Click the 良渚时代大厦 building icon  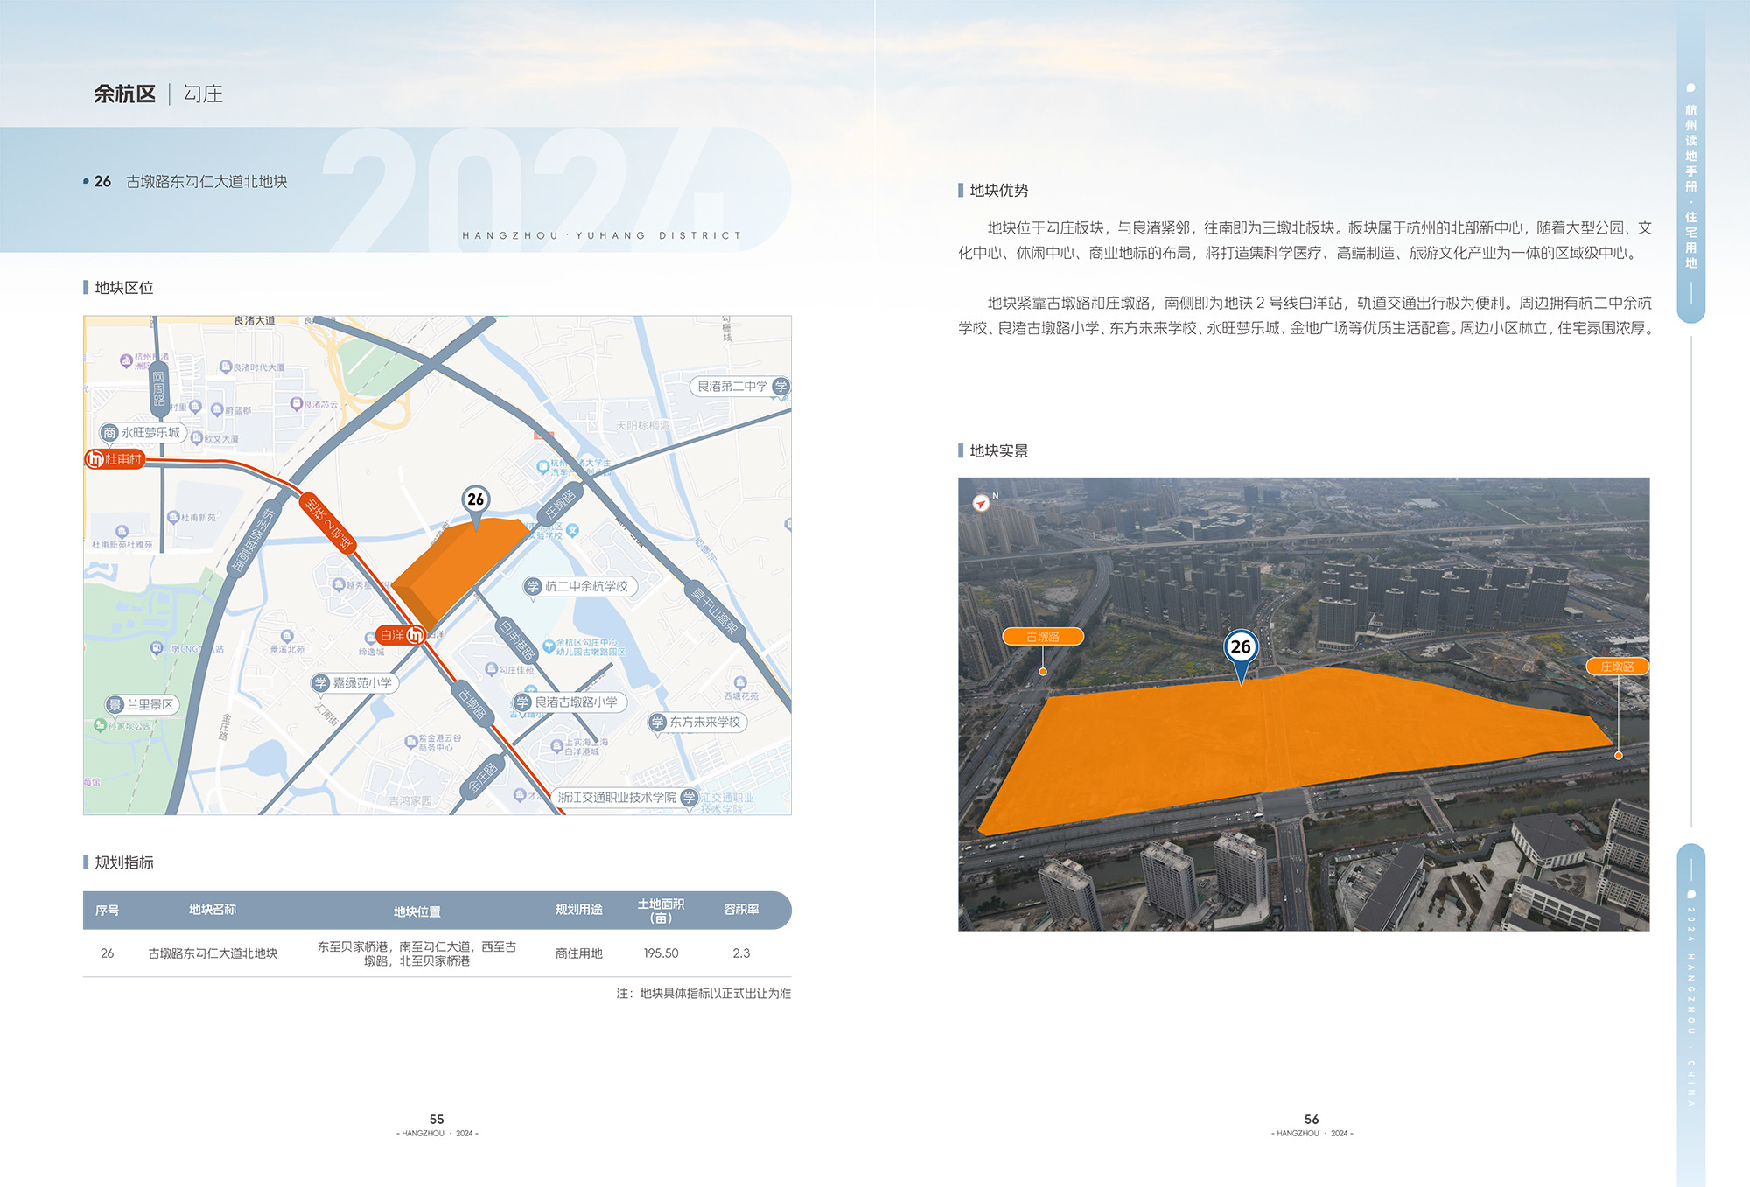click(225, 367)
